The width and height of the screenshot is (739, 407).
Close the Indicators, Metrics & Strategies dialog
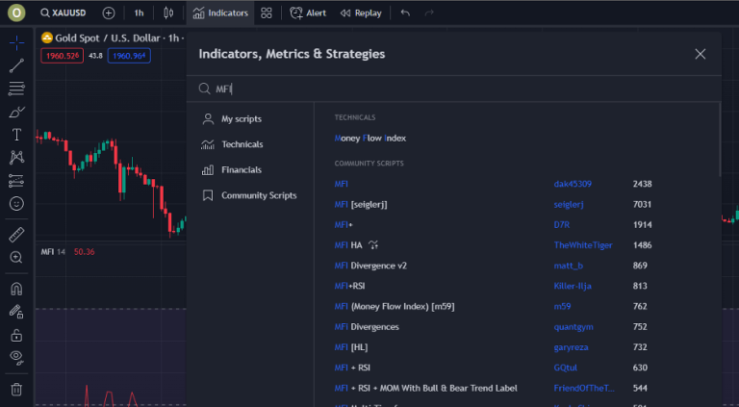click(x=701, y=54)
